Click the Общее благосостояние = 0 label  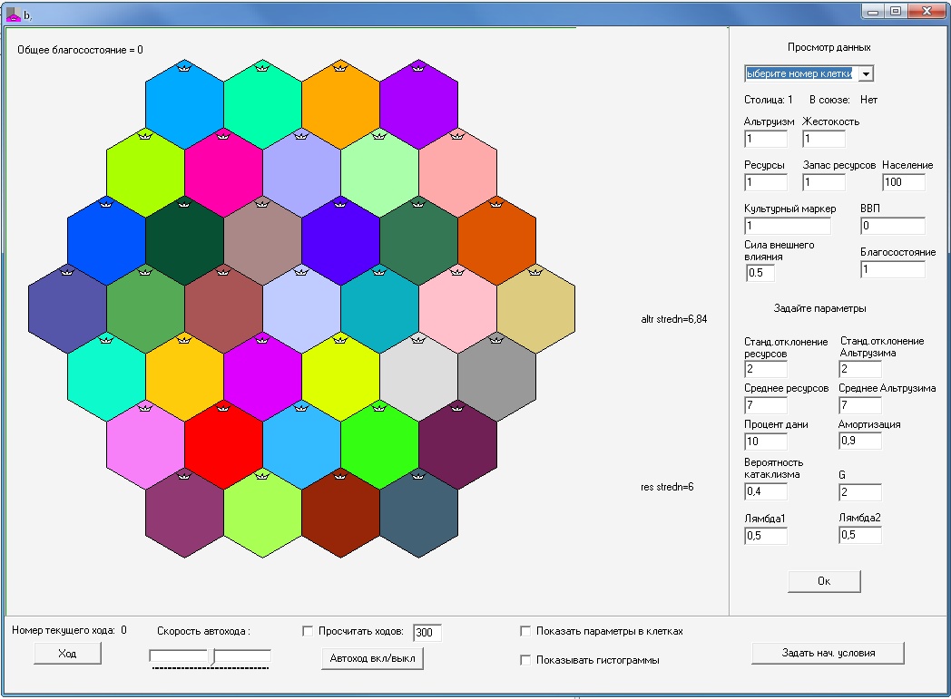point(80,50)
